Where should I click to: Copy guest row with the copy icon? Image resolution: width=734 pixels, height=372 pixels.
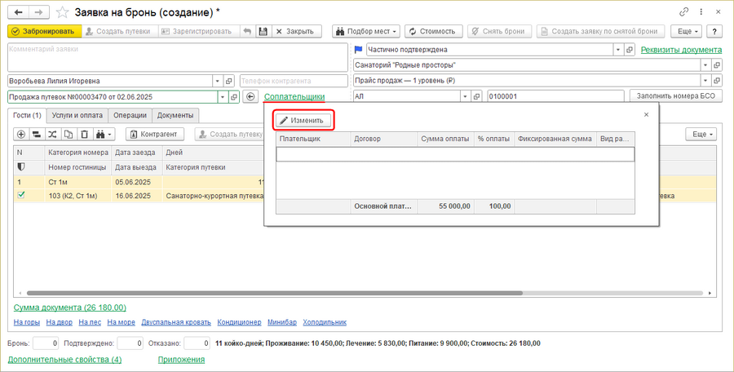pyautogui.click(x=69, y=134)
